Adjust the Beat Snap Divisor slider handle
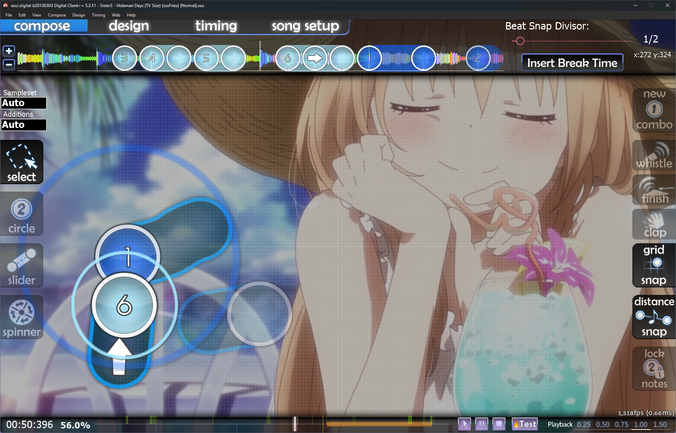 click(520, 41)
